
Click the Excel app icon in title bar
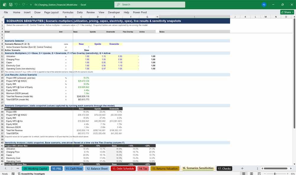(4, 4)
